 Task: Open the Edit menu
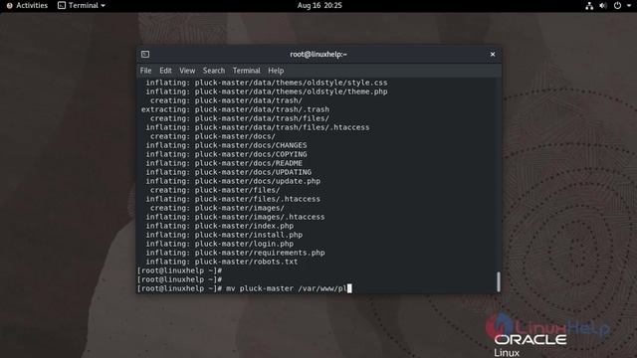tap(165, 71)
